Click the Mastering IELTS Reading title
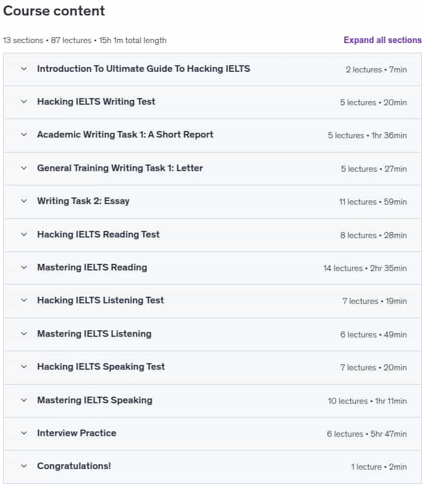Viewport: 422px width, 484px height. pos(92,267)
